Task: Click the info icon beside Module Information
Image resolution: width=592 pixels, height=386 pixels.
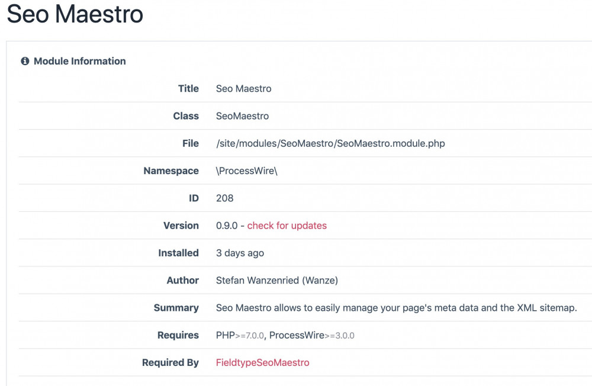Action: pyautogui.click(x=25, y=61)
